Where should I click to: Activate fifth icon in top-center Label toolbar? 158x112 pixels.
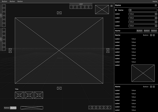(x=87, y=7)
